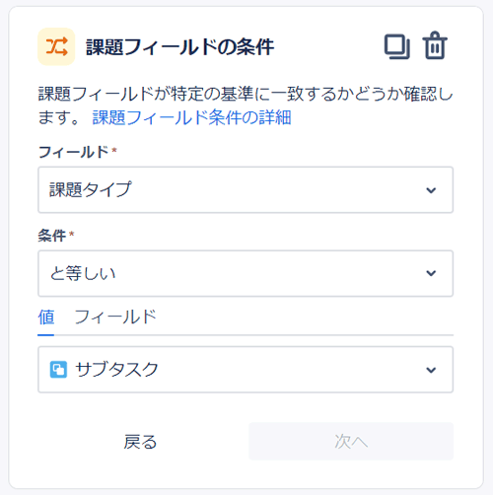Image resolution: width=493 pixels, height=495 pixels.
Task: Click the blue underline beneath the 値 tab
Action: pos(46,335)
